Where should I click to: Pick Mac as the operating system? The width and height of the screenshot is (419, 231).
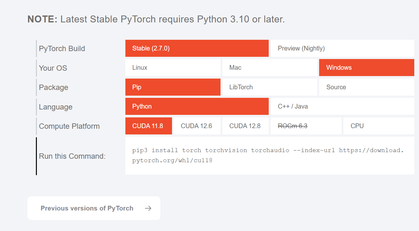(269, 68)
